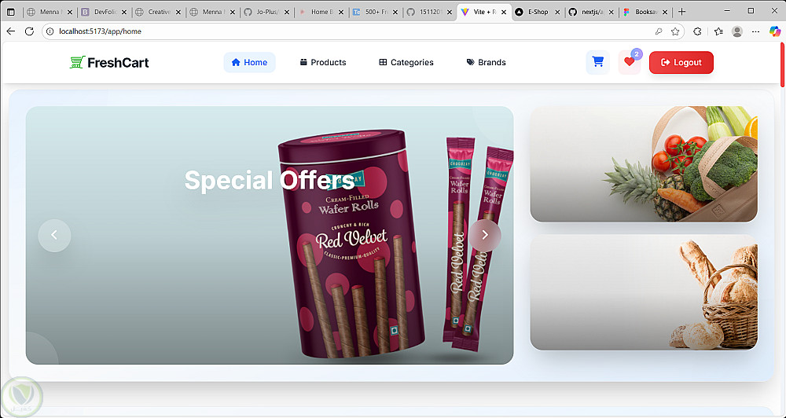View site information icon in address bar
The width and height of the screenshot is (786, 418).
coord(50,31)
